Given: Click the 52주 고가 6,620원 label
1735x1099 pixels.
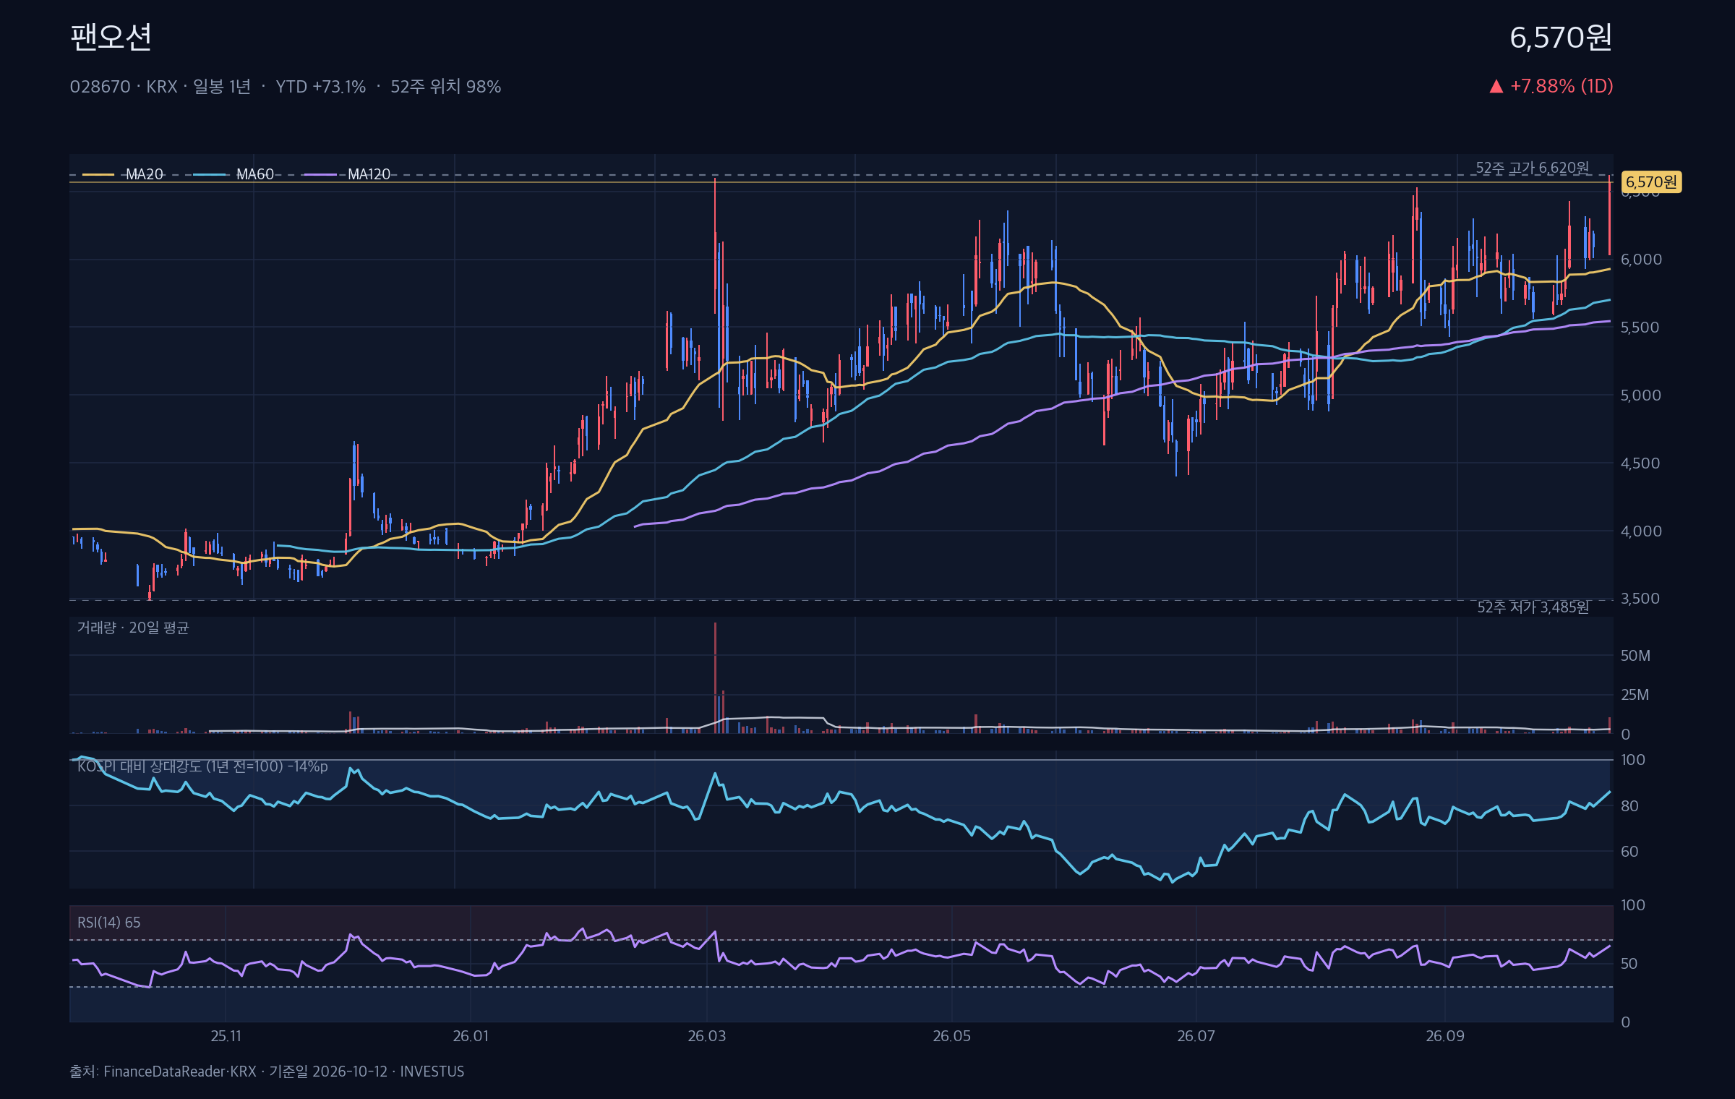Looking at the screenshot, I should [1533, 168].
